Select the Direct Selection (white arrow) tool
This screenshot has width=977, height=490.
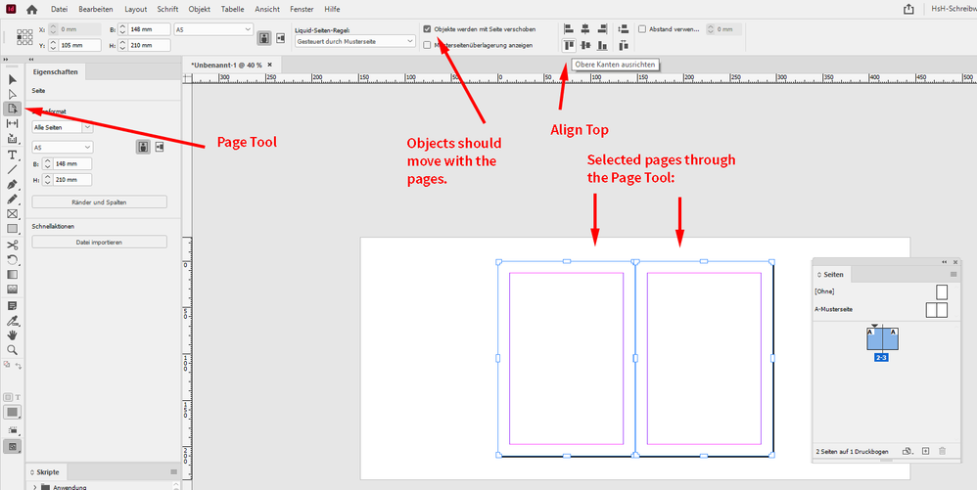tap(12, 94)
